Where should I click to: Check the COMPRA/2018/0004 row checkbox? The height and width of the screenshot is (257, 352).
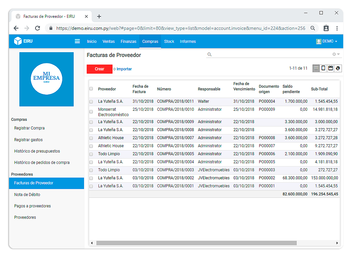pyautogui.click(x=91, y=162)
